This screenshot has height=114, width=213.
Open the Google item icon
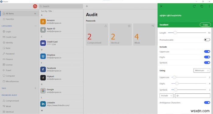(x=43, y=91)
